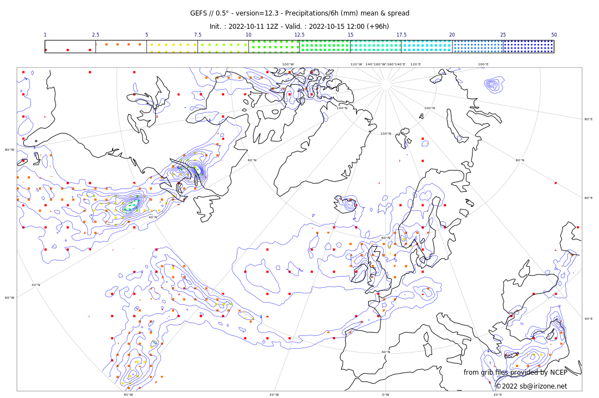Pick the 12.5–15 mm green legend segment
This screenshot has height=398, width=599.
pos(325,47)
